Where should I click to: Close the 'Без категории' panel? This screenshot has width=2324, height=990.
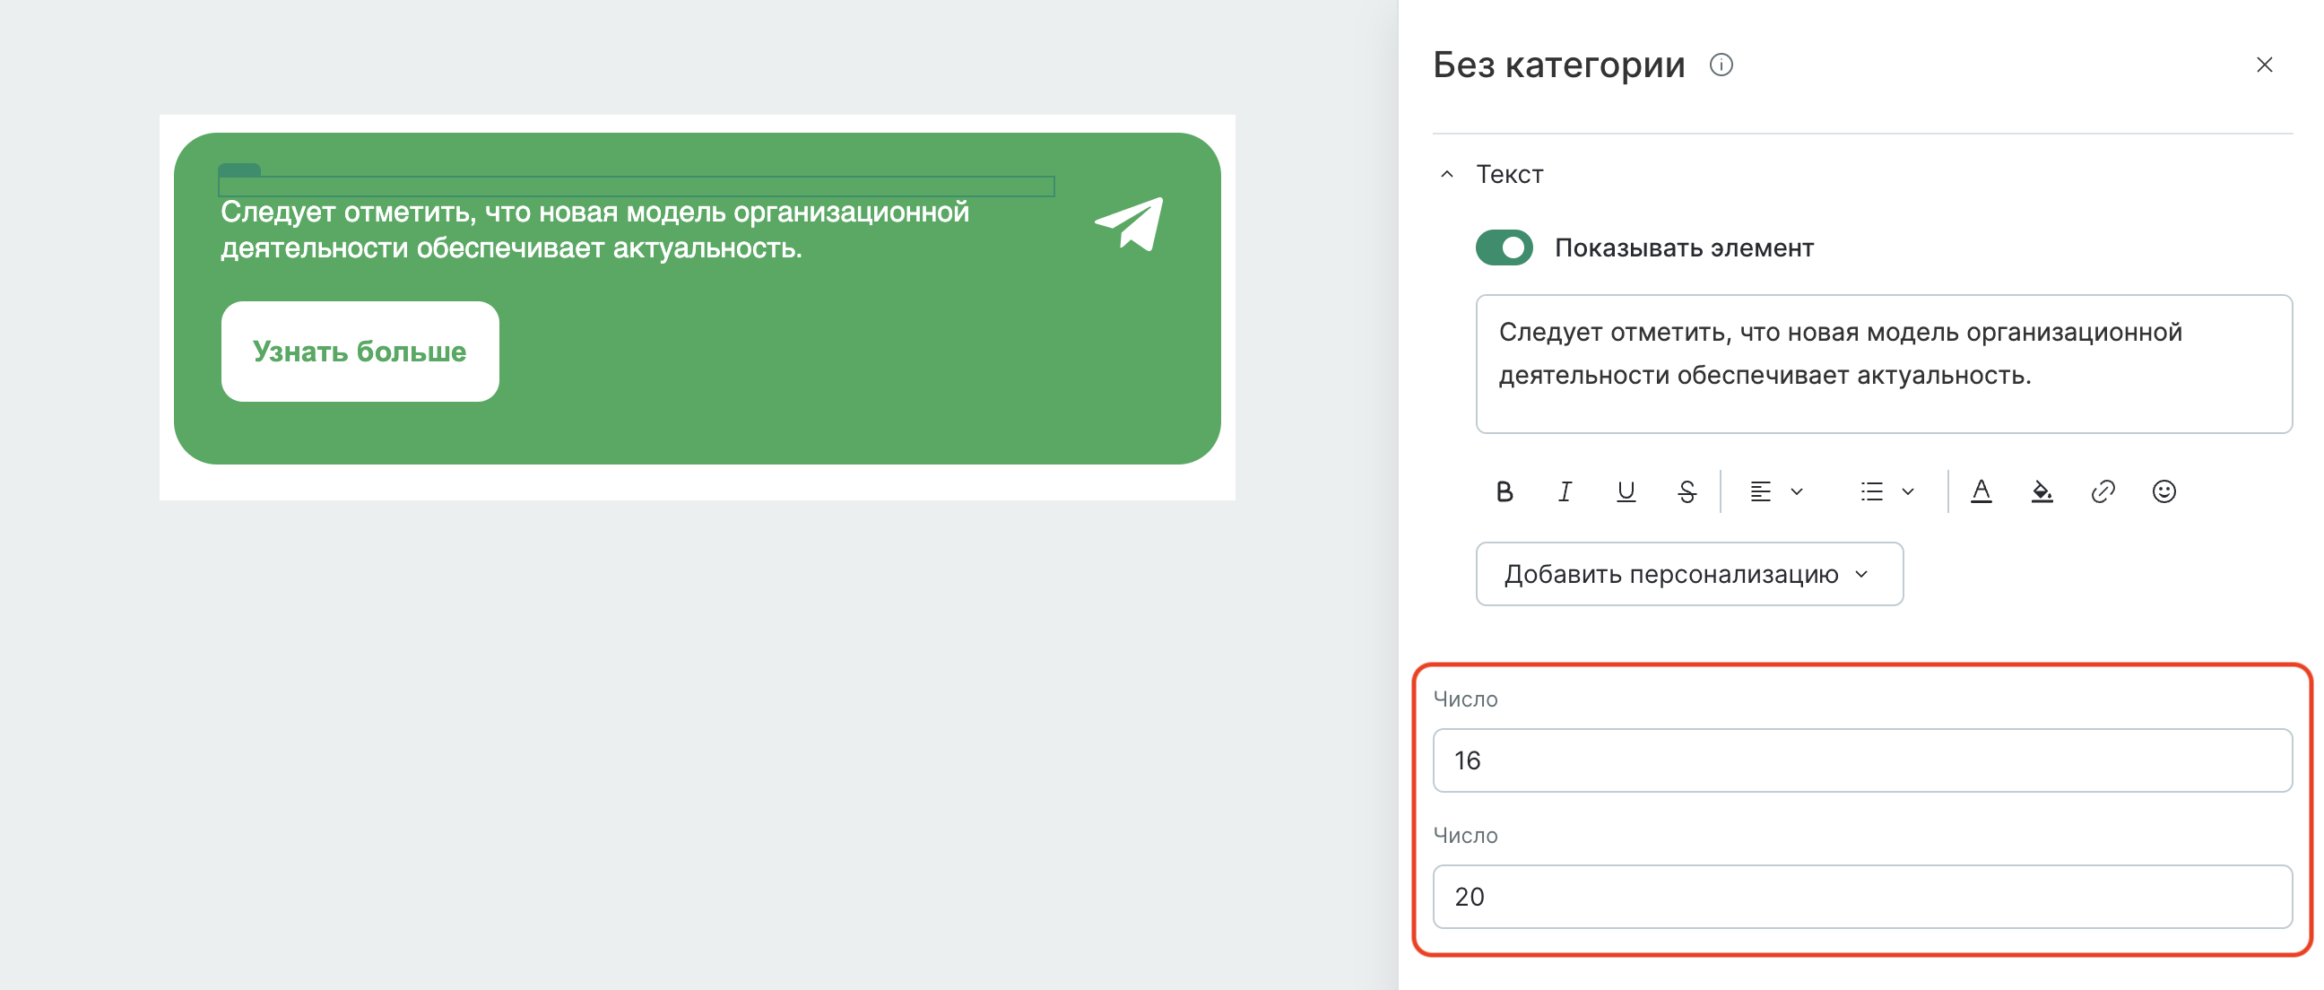[2264, 65]
